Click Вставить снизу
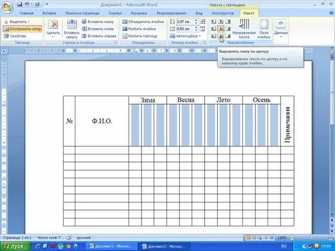 (x=98, y=22)
